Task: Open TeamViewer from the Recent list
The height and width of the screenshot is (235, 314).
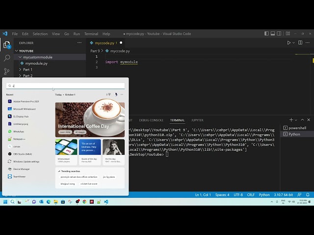Action: point(20,177)
